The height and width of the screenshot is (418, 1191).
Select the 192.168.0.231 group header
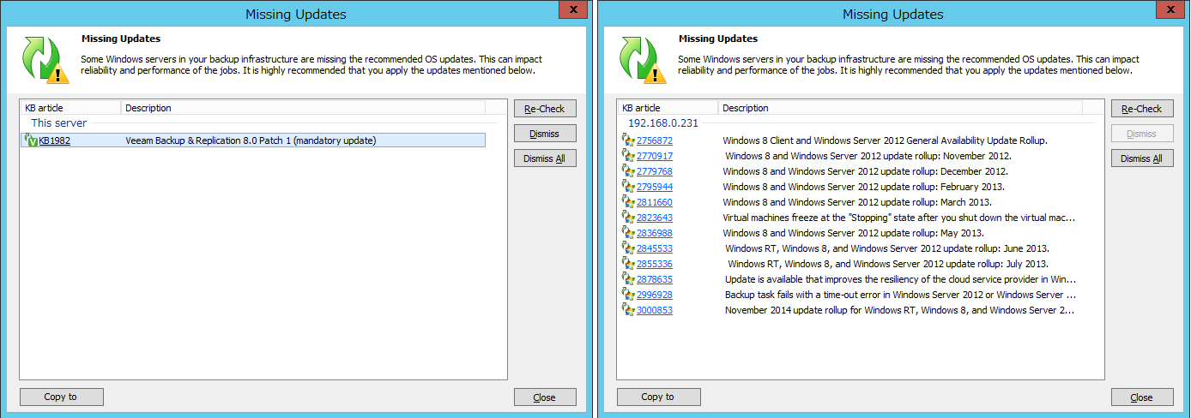[x=663, y=123]
